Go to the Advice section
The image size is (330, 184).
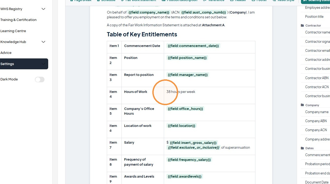(x=6, y=53)
